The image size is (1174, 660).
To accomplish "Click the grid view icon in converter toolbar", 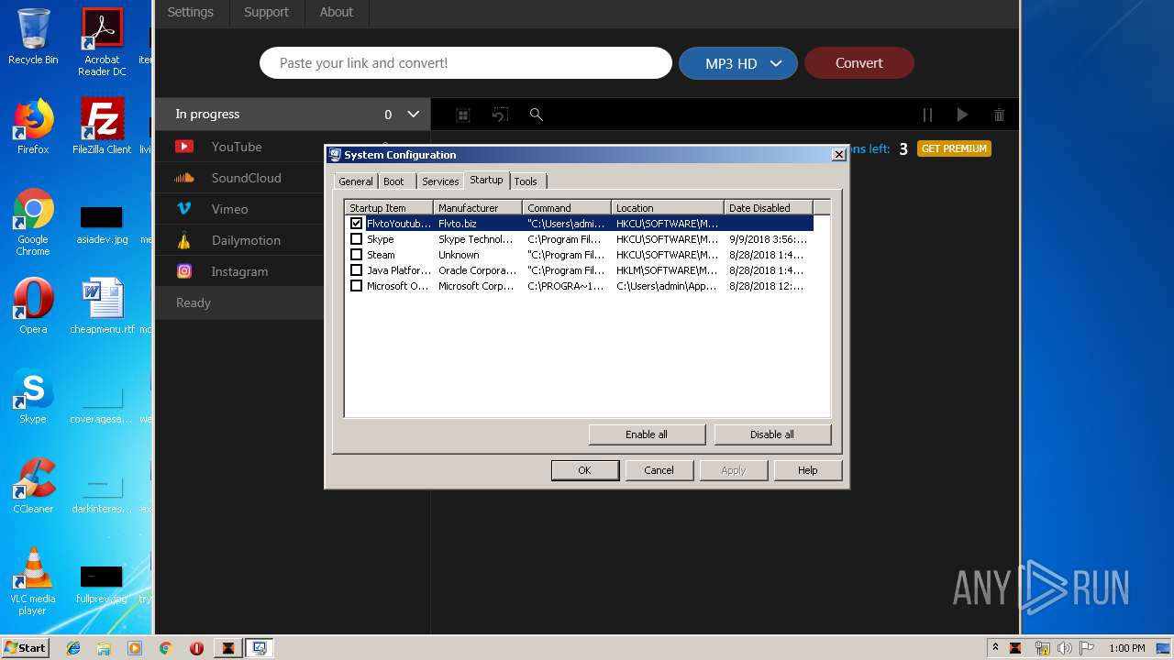I will click(x=463, y=115).
